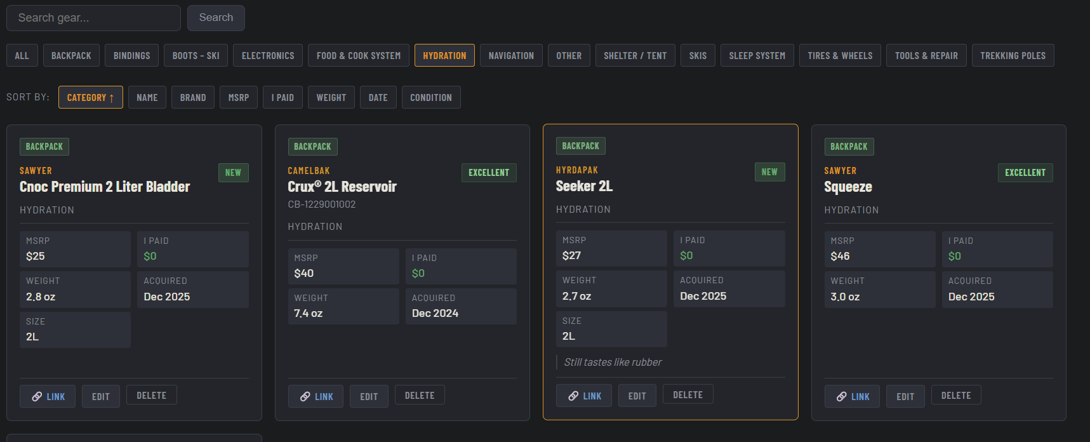Sort gear by MSRP
Image resolution: width=1090 pixels, height=442 pixels.
tap(239, 97)
